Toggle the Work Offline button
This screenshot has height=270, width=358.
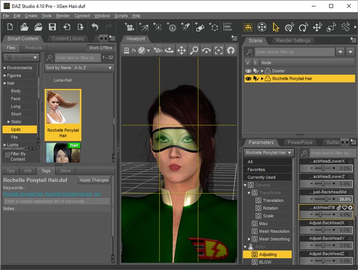(100, 48)
